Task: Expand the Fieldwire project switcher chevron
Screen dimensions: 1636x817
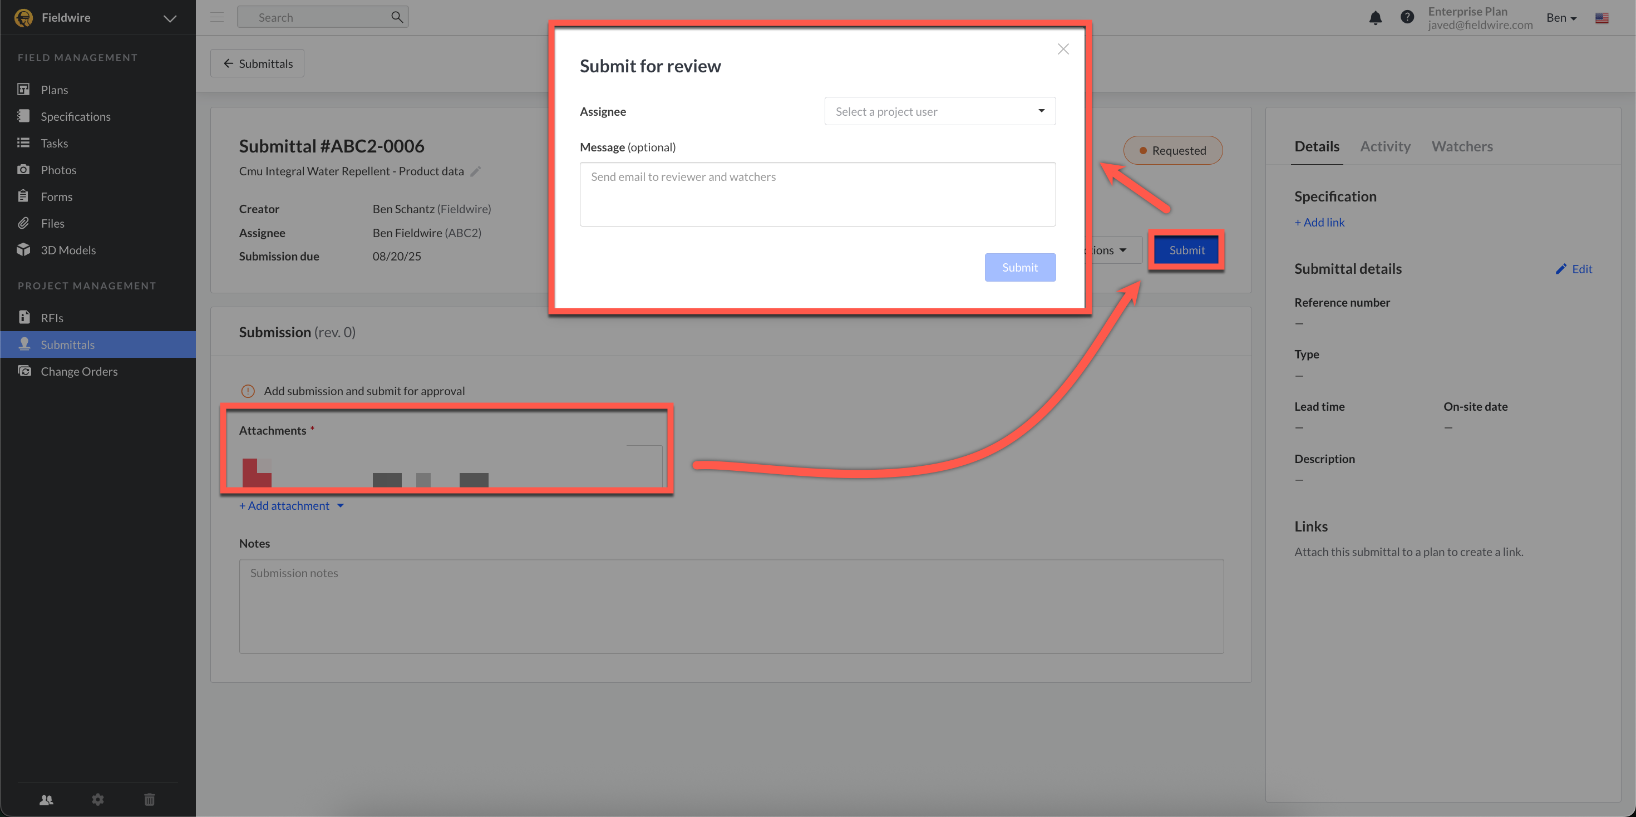Action: [x=170, y=18]
